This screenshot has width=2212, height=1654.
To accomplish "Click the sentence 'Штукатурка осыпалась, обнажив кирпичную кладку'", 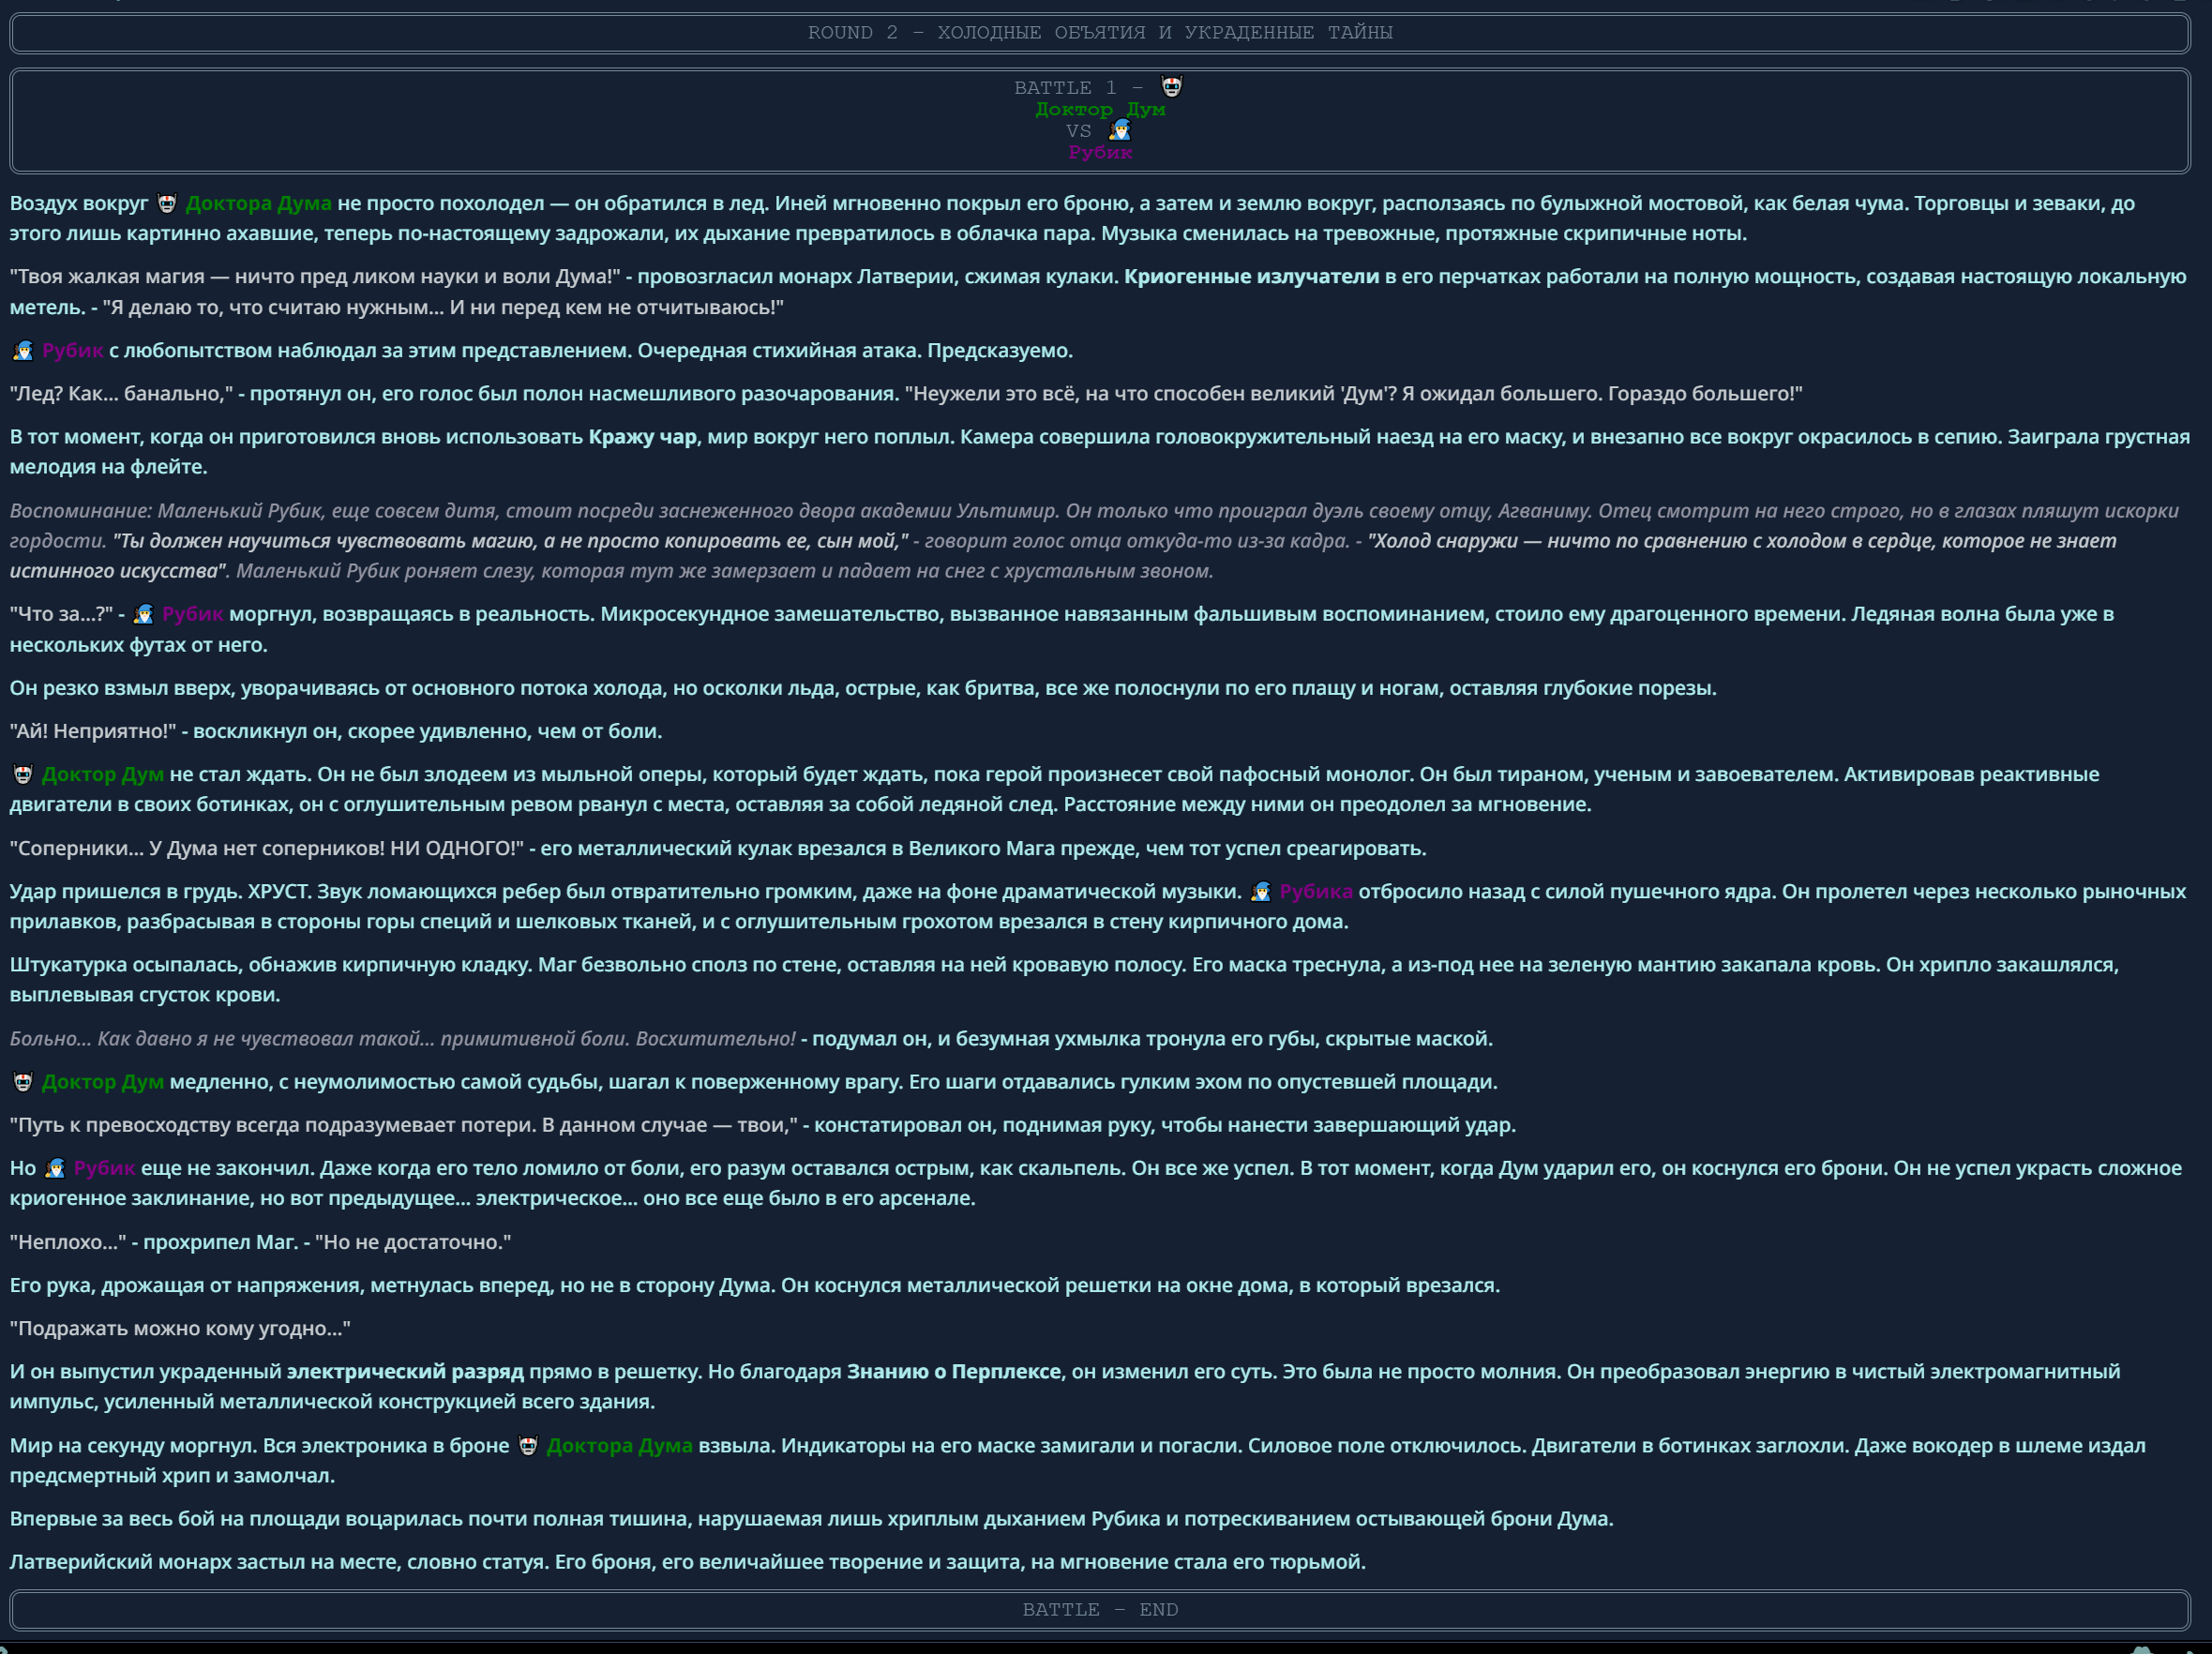I will click(x=272, y=965).
